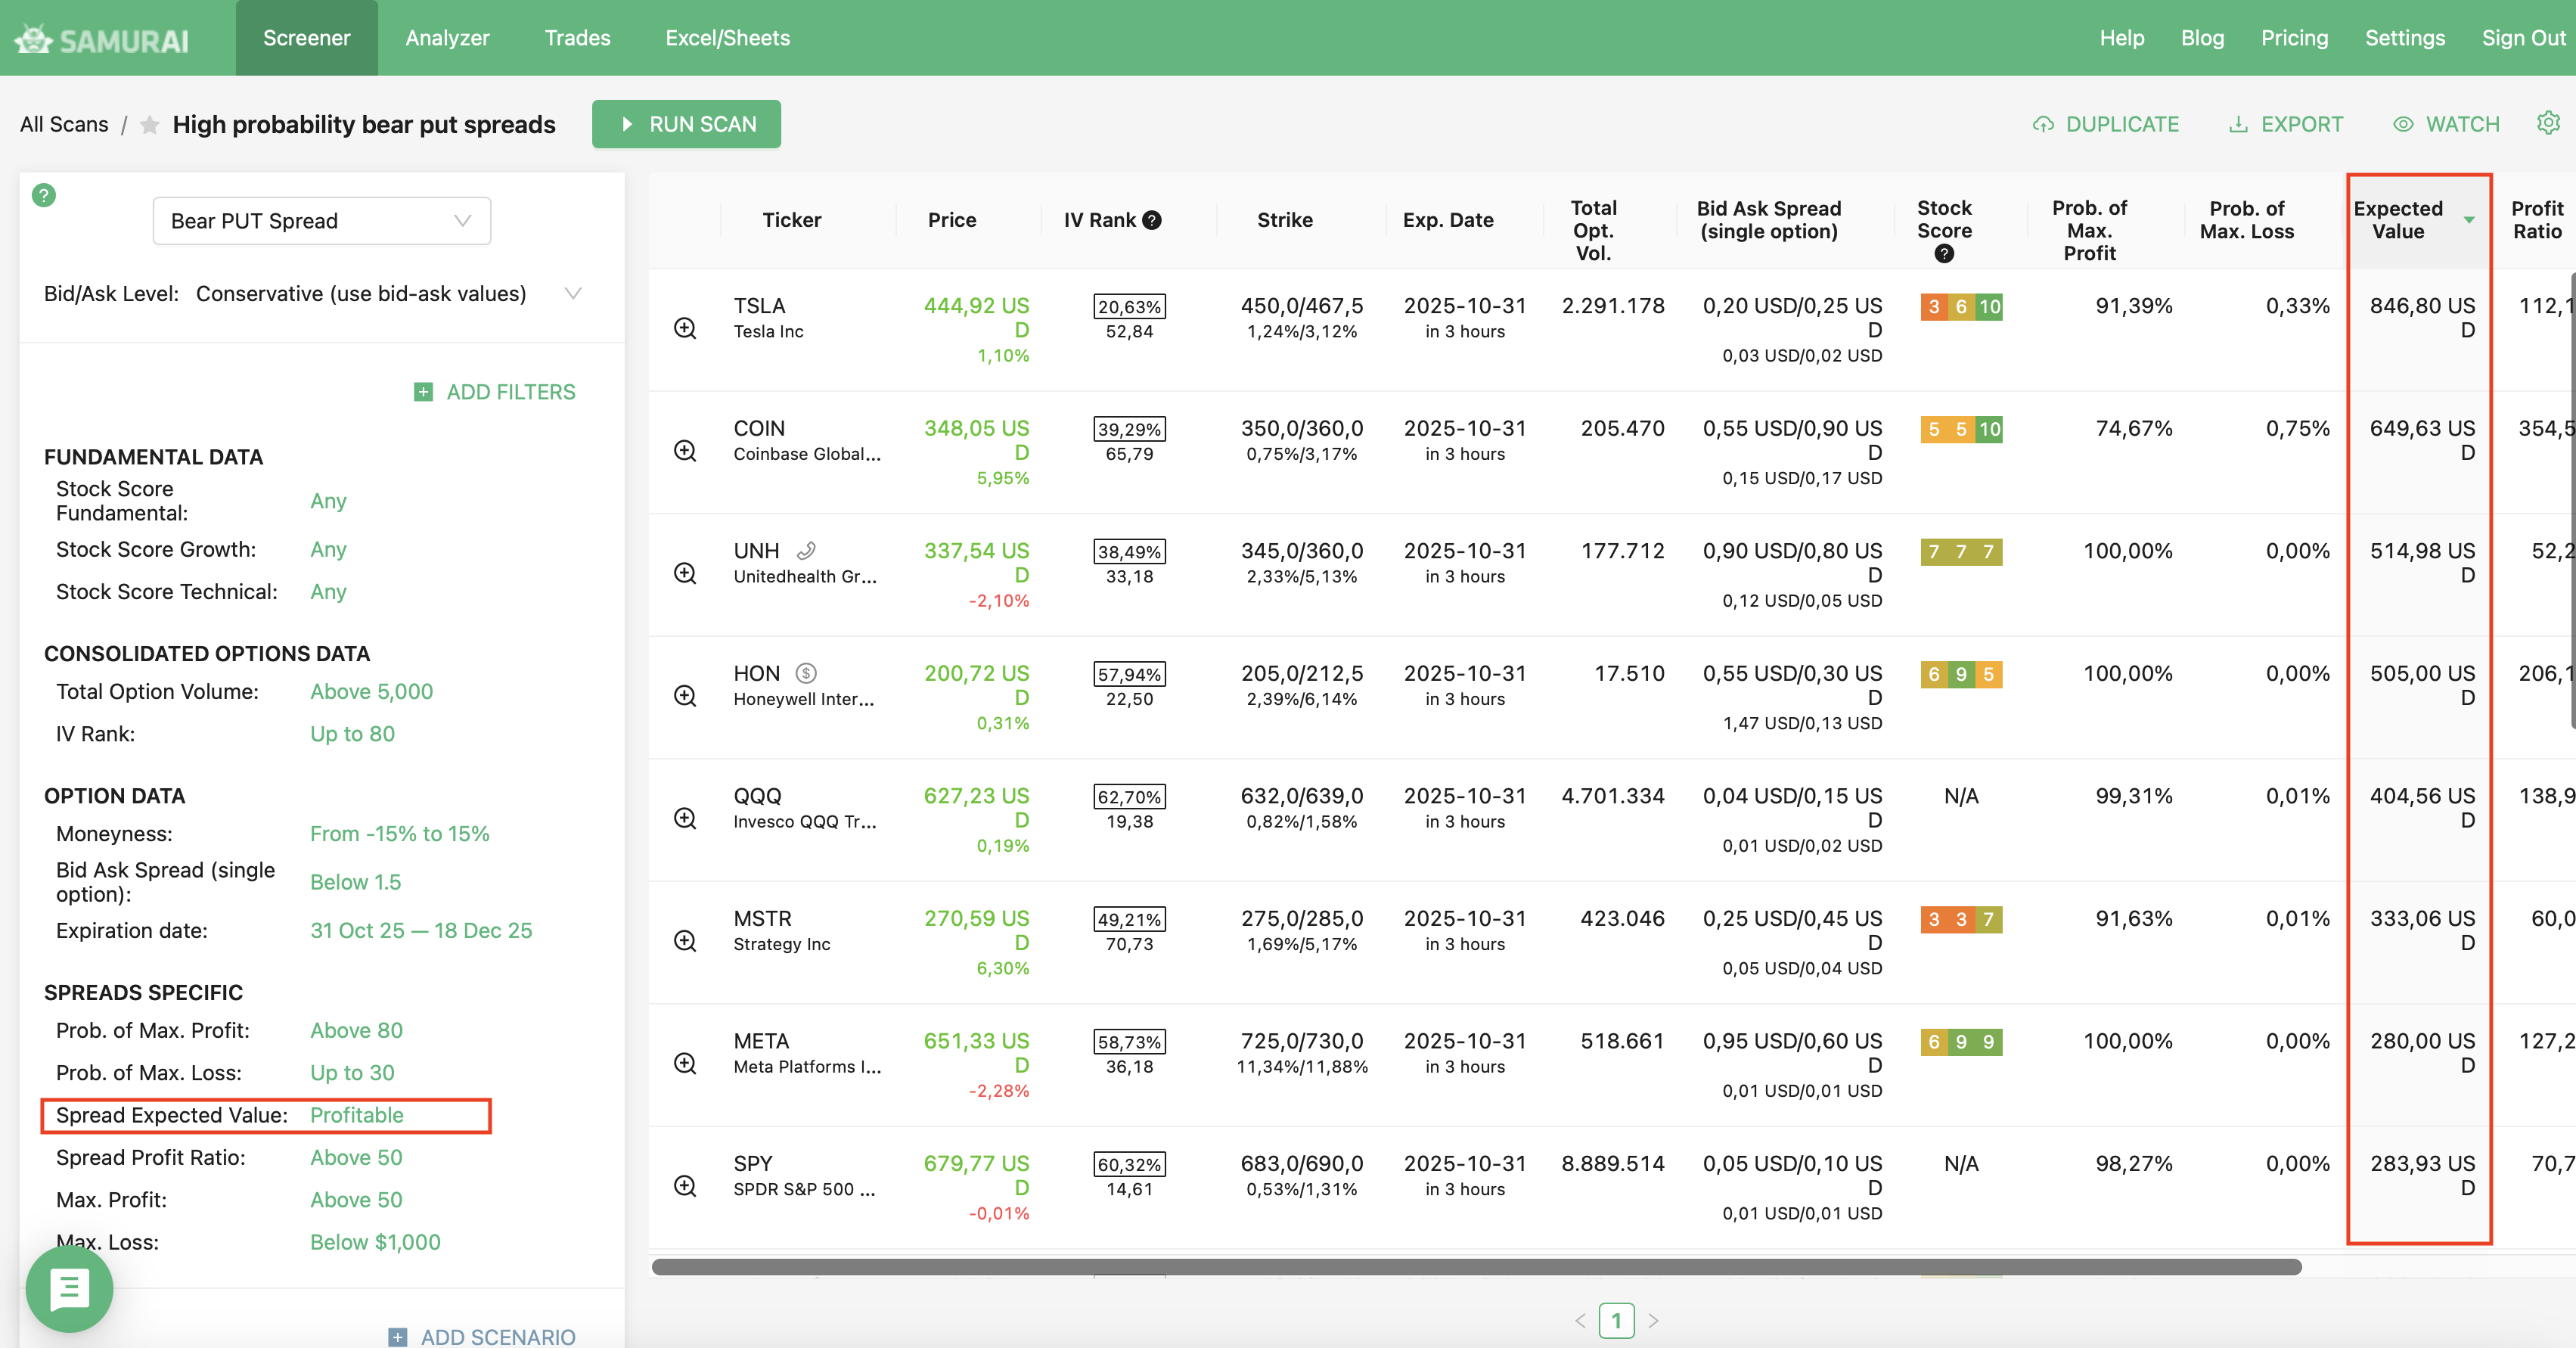Open scan settings gear icon
Screen dimensions: 2576x1348
click(x=2547, y=123)
